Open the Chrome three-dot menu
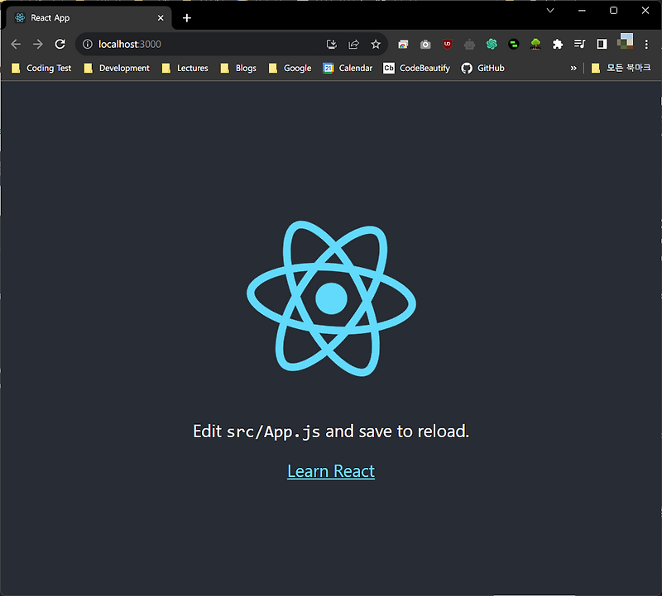 click(646, 44)
